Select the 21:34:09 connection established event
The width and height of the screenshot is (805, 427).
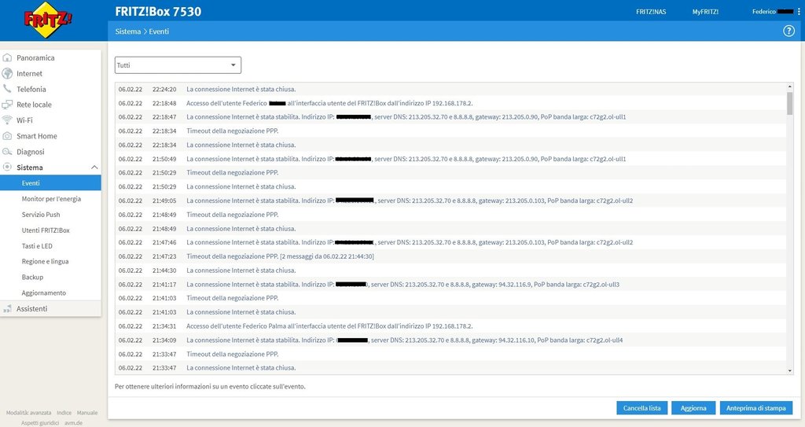coord(450,340)
